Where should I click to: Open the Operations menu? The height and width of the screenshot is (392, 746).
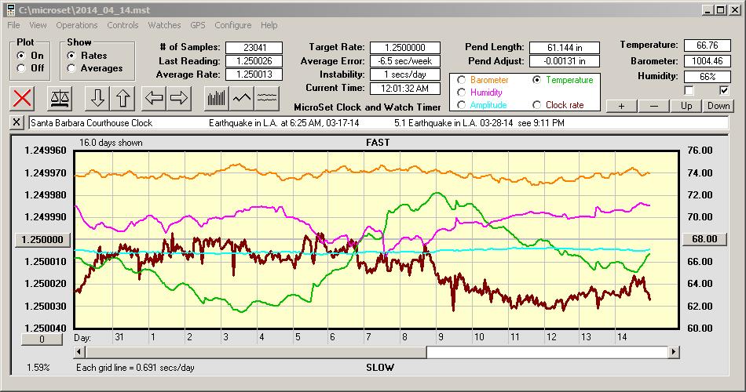pyautogui.click(x=77, y=25)
